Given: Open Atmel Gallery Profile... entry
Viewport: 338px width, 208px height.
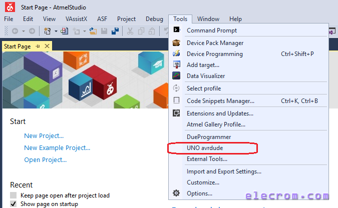Looking at the screenshot, I should pyautogui.click(x=248, y=124).
